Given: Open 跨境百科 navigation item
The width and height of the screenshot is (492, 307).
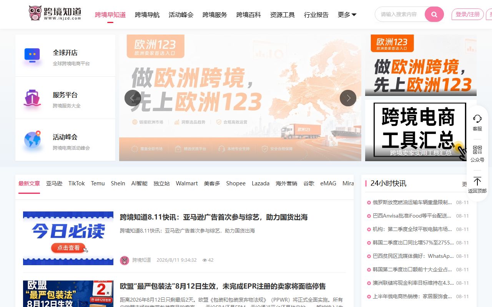Looking at the screenshot, I should [x=249, y=15].
